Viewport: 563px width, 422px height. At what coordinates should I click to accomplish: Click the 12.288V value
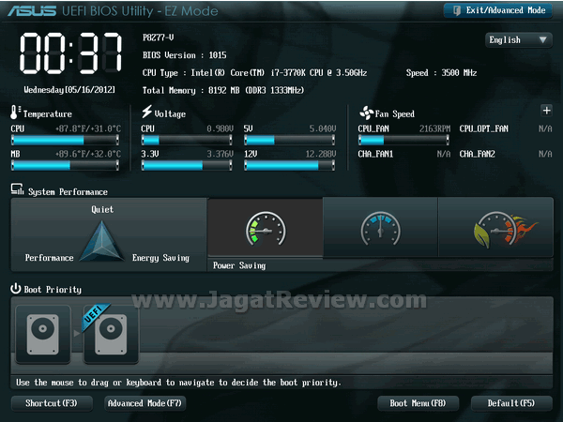tap(321, 154)
